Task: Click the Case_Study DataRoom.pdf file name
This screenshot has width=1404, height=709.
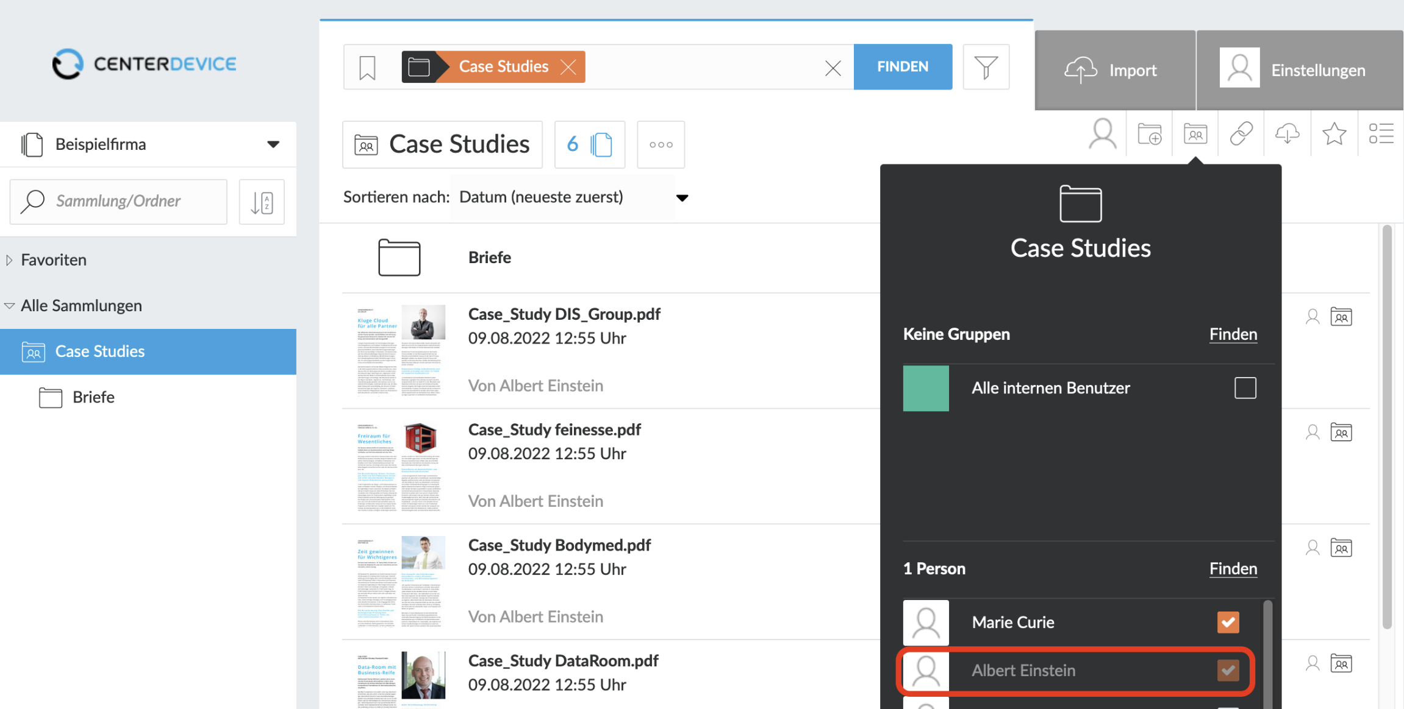Action: coord(563,661)
